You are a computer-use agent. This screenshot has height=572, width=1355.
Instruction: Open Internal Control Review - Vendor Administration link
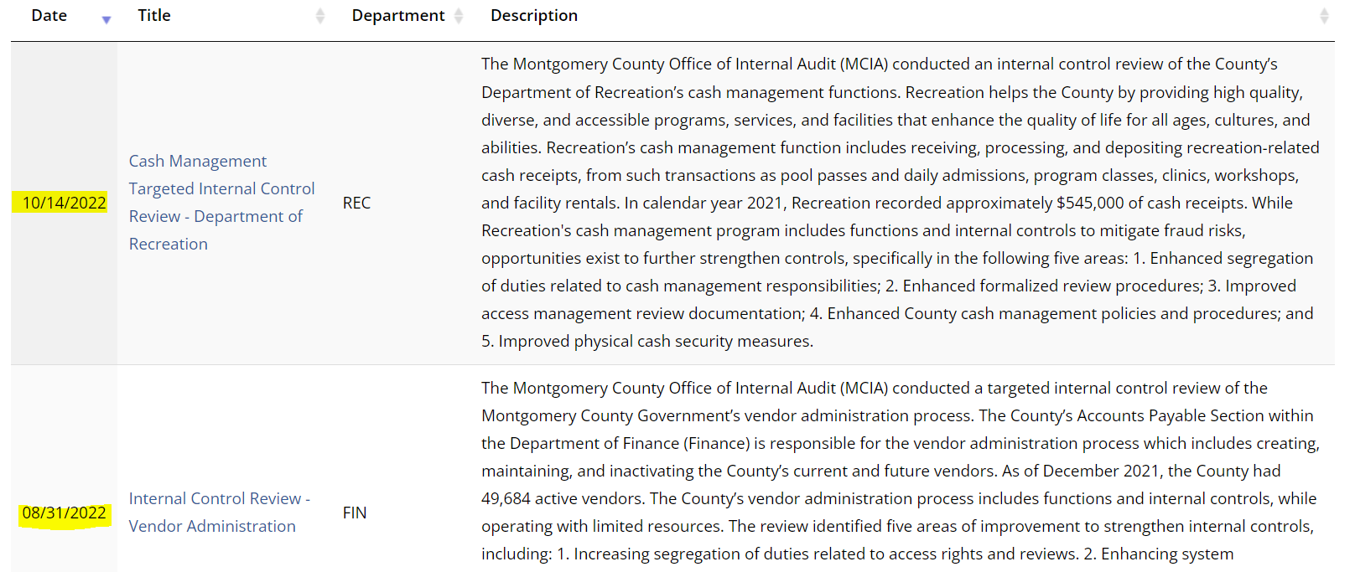point(219,513)
